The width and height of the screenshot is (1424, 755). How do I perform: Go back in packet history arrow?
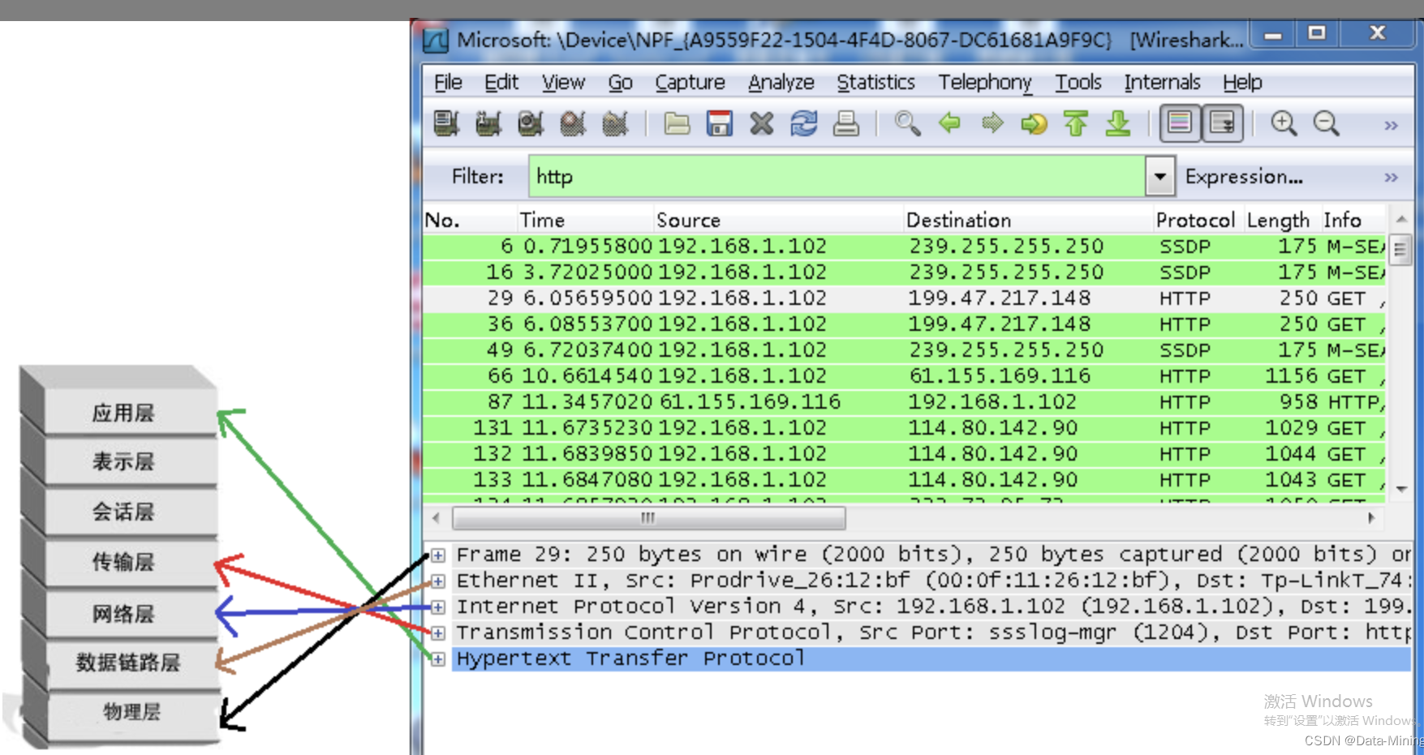950,123
